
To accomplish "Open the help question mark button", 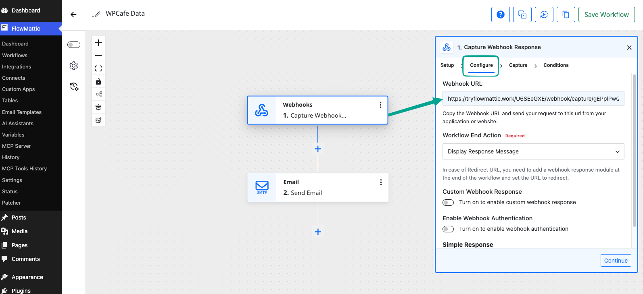I will coord(501,14).
